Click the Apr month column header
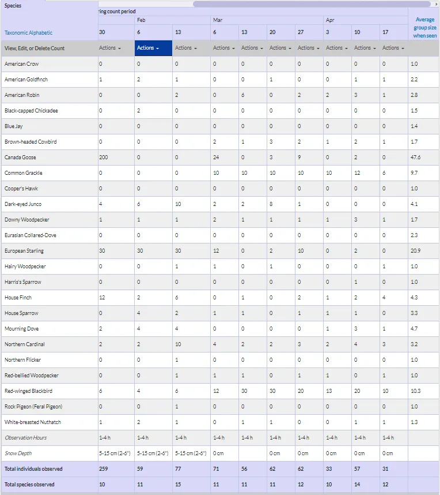 tap(329, 20)
